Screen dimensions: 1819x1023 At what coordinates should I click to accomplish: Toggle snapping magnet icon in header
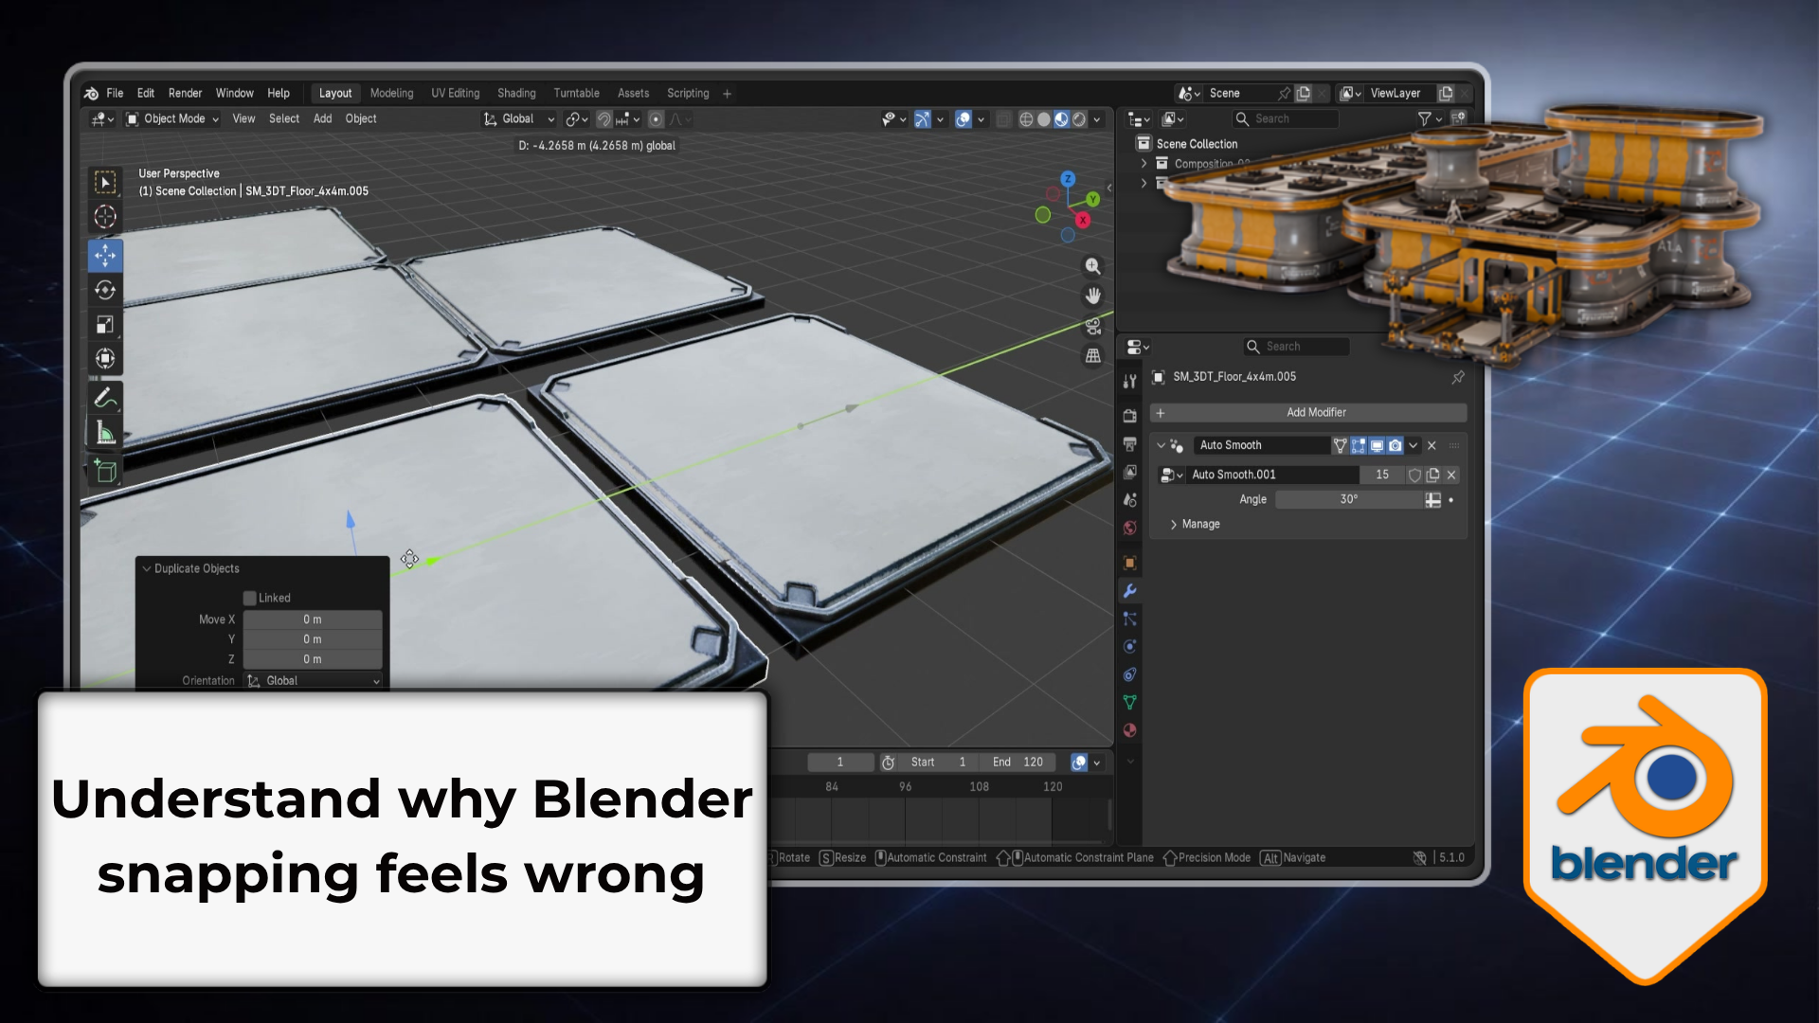point(603,119)
